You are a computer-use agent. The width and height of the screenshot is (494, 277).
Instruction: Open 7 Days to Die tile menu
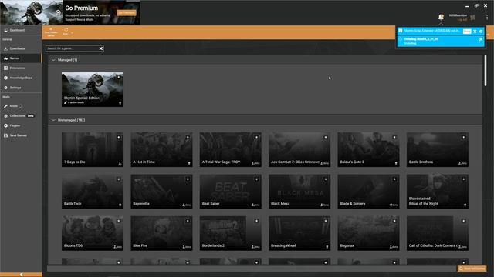pos(119,137)
